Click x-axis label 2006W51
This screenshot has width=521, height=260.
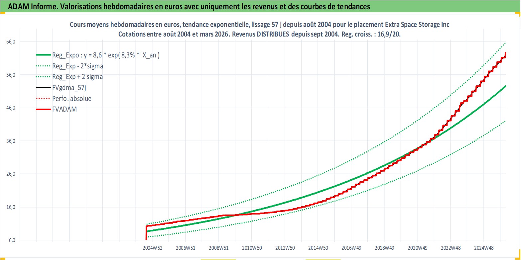(186, 248)
